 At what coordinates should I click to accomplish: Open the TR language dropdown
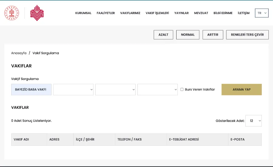[262, 13]
